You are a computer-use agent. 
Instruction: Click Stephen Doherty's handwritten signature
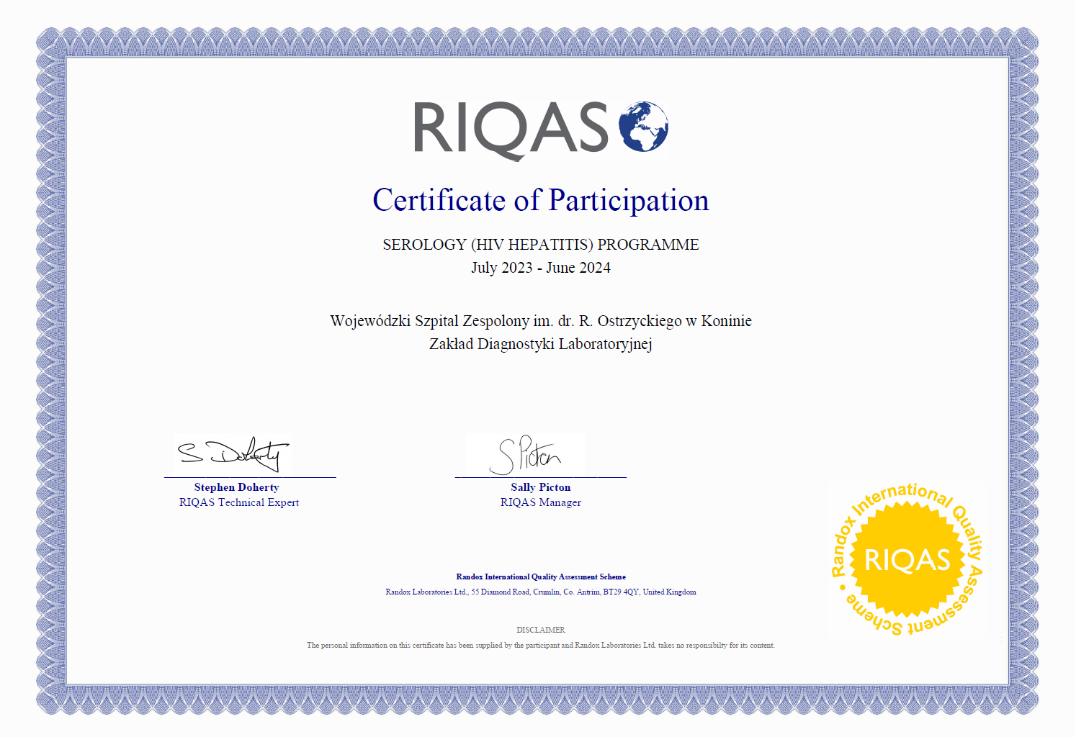click(233, 454)
